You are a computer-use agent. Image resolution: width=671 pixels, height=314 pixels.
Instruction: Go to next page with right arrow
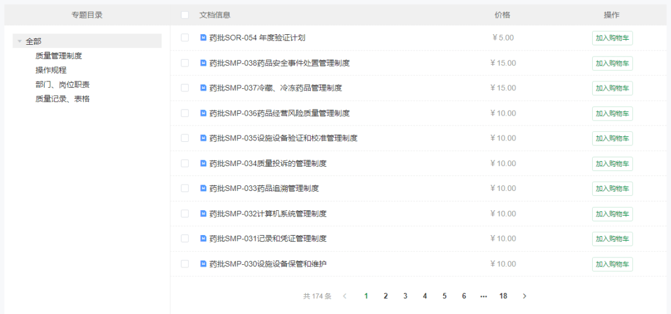[524, 296]
